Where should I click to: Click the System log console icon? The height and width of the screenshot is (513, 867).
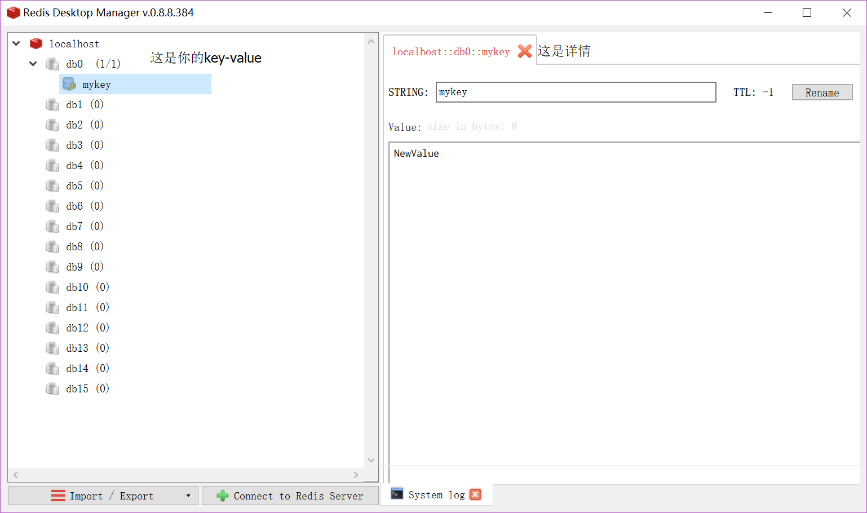tap(397, 494)
